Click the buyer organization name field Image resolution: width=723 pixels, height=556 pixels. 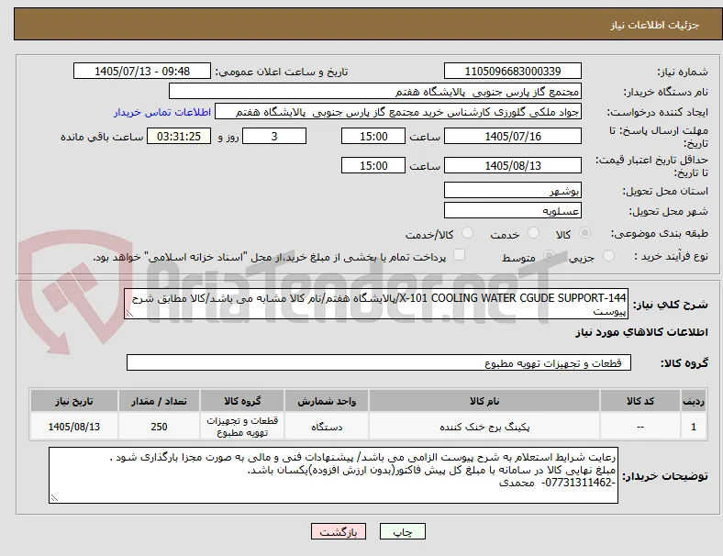click(x=375, y=91)
